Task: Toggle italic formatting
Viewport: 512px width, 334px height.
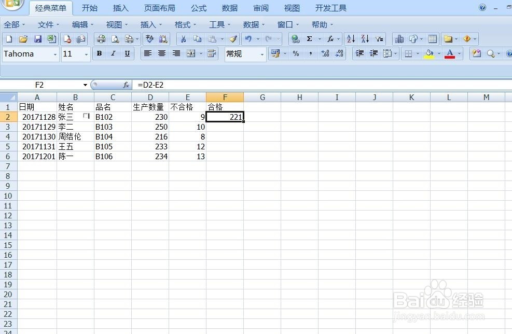Action: tap(113, 53)
